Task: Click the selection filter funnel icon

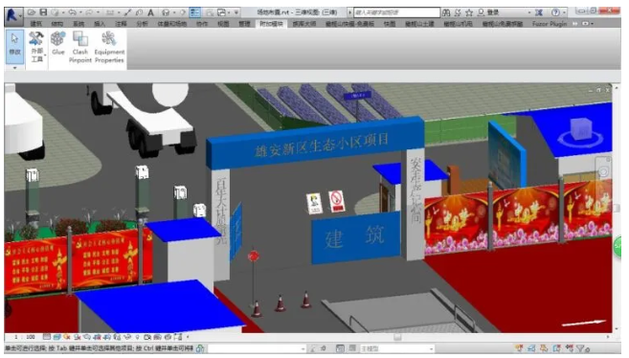Action: tap(581, 348)
